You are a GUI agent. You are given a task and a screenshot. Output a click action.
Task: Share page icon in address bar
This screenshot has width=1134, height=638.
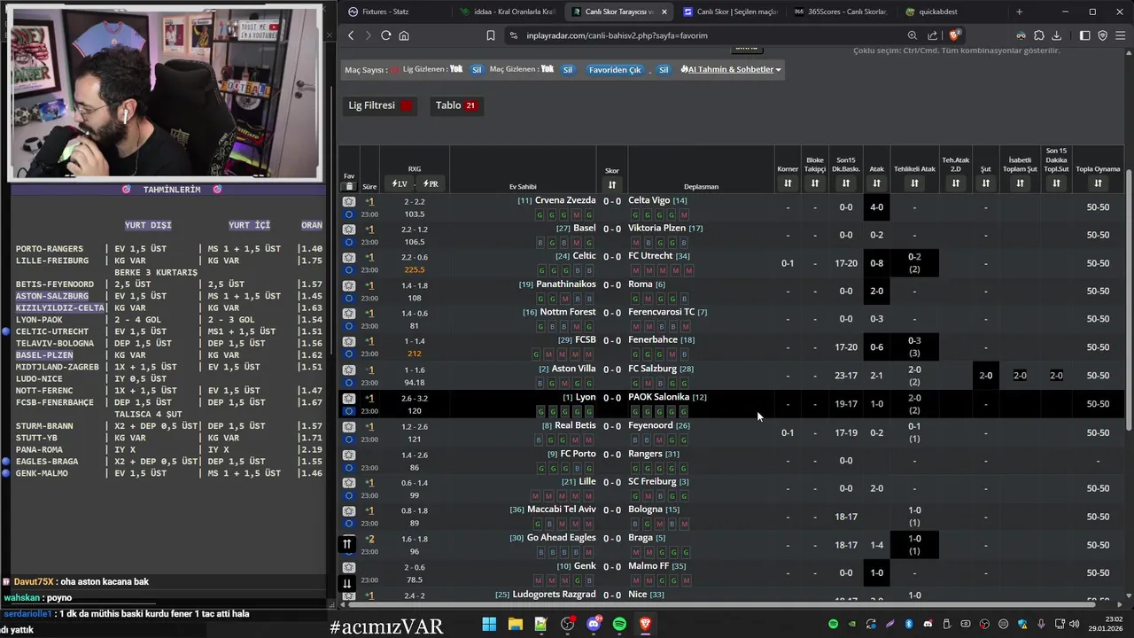coord(933,35)
